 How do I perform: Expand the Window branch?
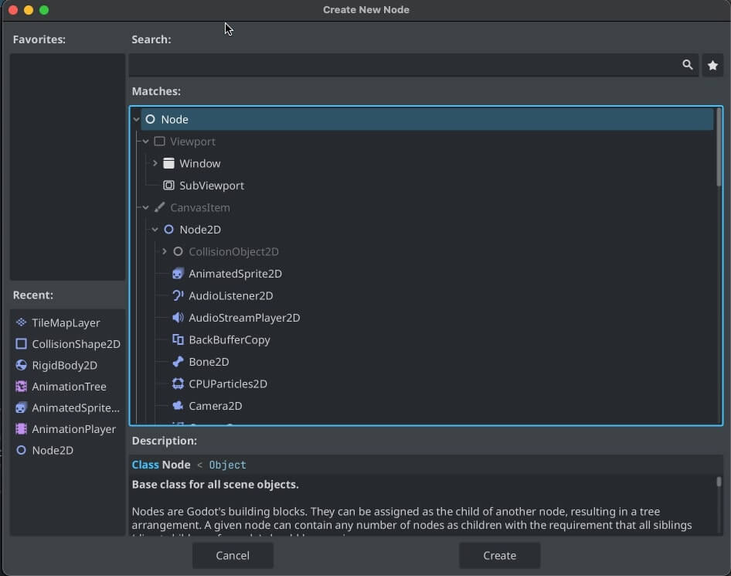point(155,163)
